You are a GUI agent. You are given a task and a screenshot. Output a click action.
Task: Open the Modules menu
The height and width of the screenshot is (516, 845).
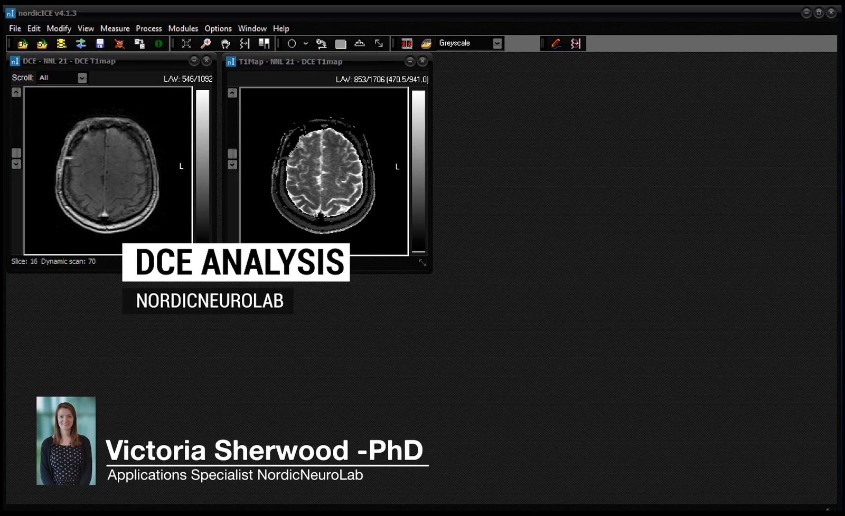[183, 28]
